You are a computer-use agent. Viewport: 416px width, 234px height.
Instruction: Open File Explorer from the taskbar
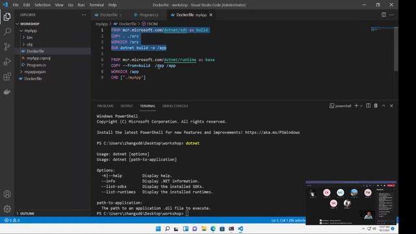click(203, 229)
